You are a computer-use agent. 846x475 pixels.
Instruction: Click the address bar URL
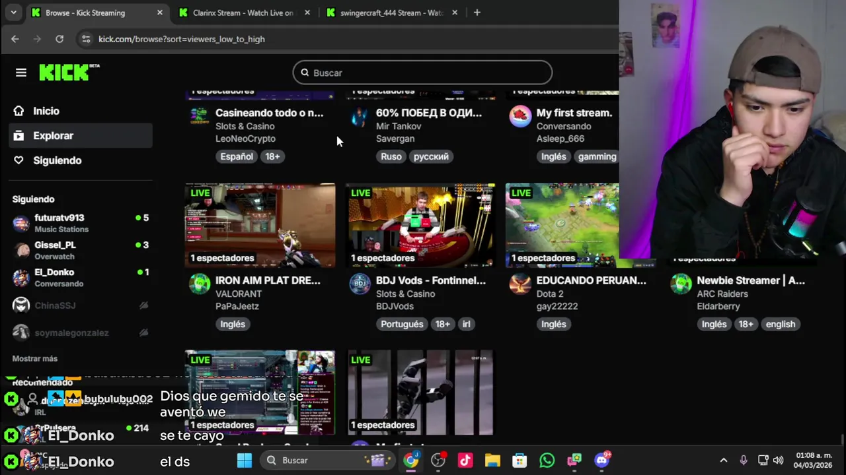click(182, 39)
